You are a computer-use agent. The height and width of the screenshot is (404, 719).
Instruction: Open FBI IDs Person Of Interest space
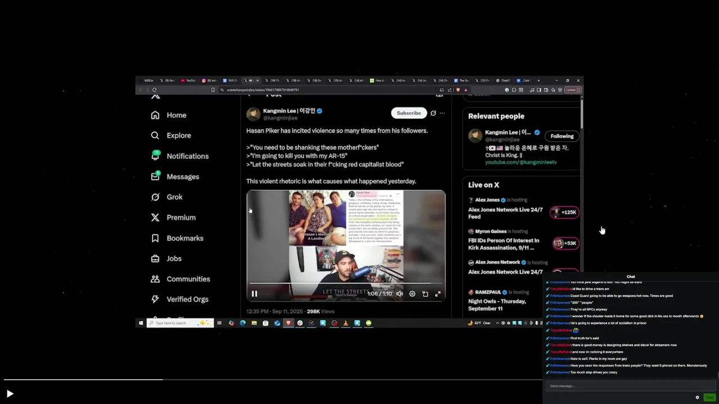pyautogui.click(x=503, y=244)
